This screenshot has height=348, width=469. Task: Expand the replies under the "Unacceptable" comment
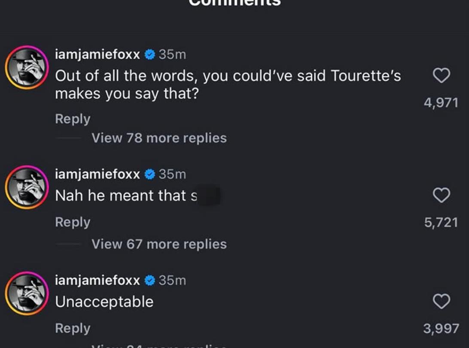click(159, 345)
